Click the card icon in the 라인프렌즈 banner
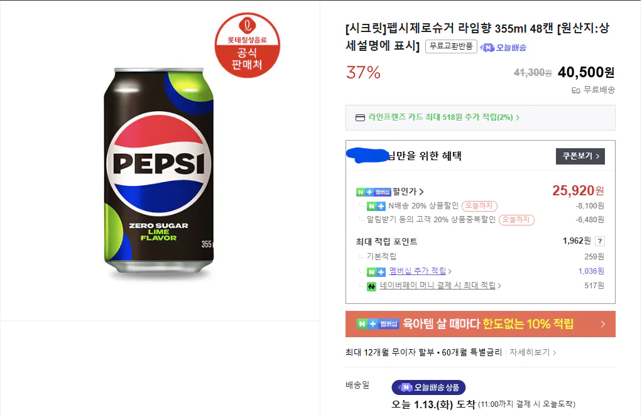The image size is (642, 417). pyautogui.click(x=360, y=118)
